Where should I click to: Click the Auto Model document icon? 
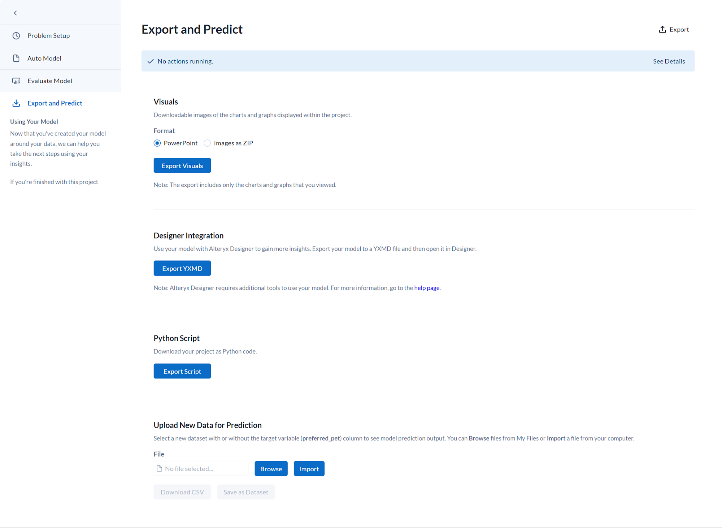pos(16,58)
